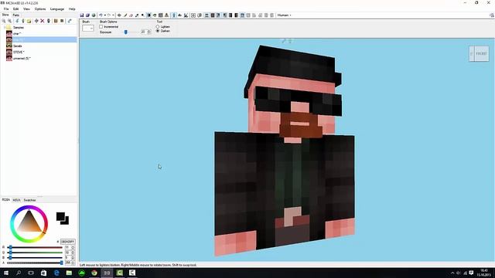Viewport: 495px width, 278px height.
Task: Click the red X delete skin icon
Action: 42,21
